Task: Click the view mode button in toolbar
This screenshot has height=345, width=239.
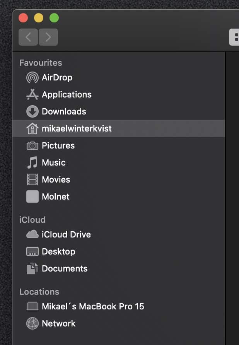Action: pyautogui.click(x=234, y=37)
